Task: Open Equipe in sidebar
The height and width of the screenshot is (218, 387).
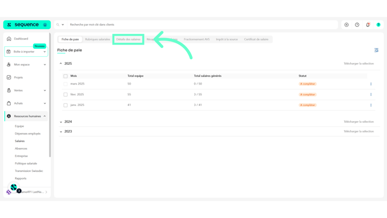Action: [x=19, y=126]
